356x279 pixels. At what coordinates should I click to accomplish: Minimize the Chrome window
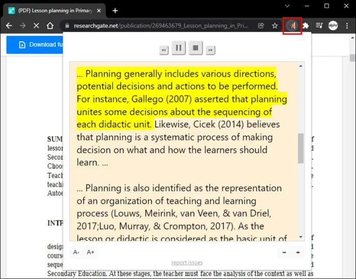pos(307,6)
